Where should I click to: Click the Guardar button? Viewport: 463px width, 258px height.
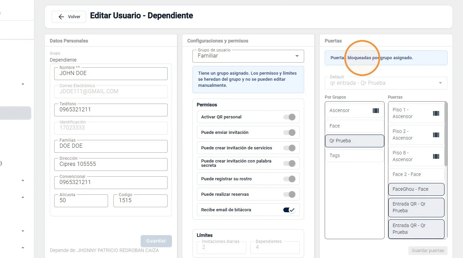coord(156,241)
